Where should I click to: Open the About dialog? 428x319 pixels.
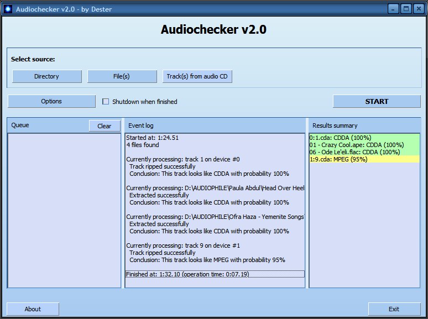(x=33, y=309)
